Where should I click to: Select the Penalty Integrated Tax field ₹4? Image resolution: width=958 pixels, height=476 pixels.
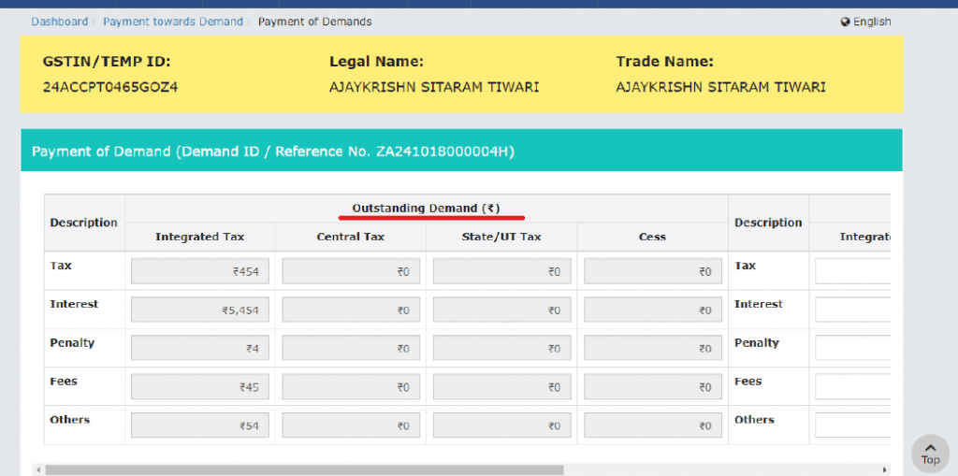[200, 348]
